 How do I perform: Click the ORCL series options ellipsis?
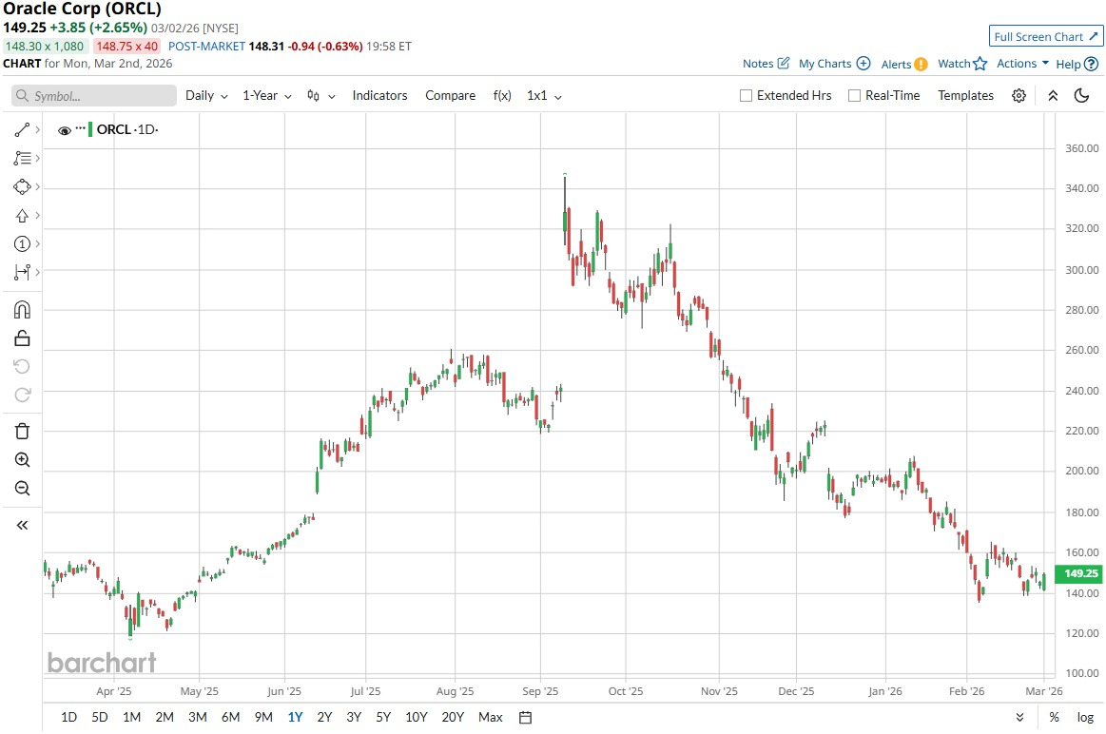tap(81, 128)
